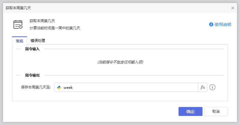Viewport: 240px width, 125px height.
Task: Click the italic no-input-items notice text
Action: (120, 62)
